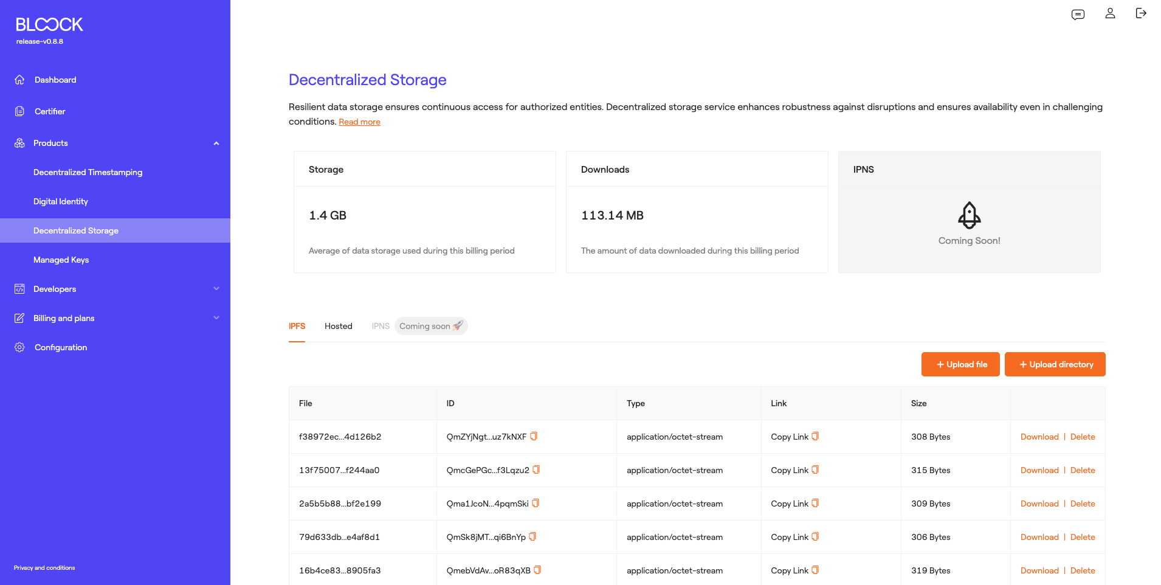Image resolution: width=1161 pixels, height=585 pixels.
Task: Copy ID QmcGePGc...f3Lqzu2 with copy icon
Action: (x=536, y=469)
